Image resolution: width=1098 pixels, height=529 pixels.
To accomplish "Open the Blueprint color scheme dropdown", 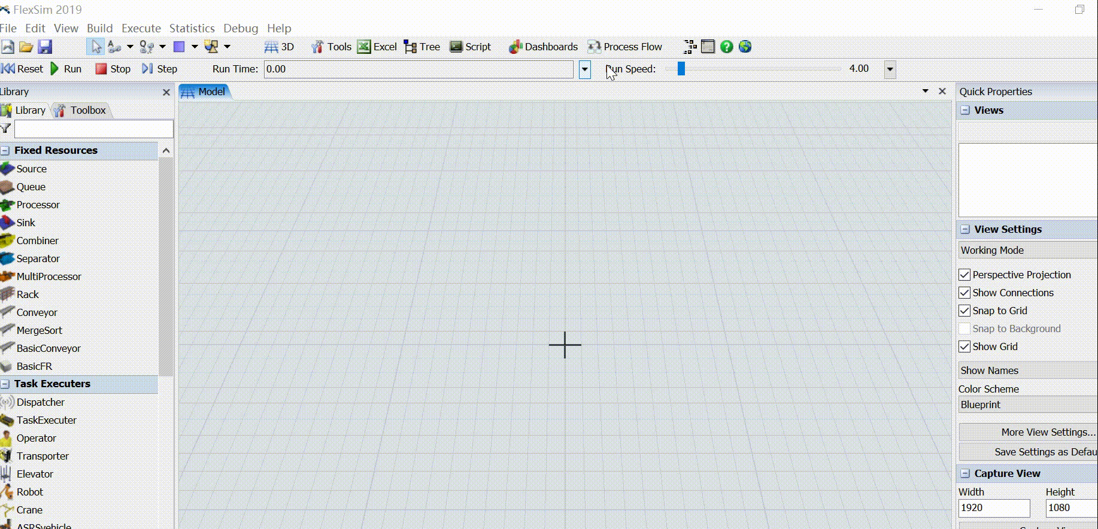I will [x=1028, y=405].
